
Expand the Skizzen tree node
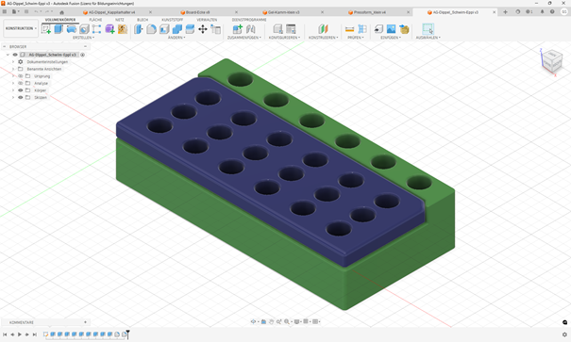click(13, 97)
